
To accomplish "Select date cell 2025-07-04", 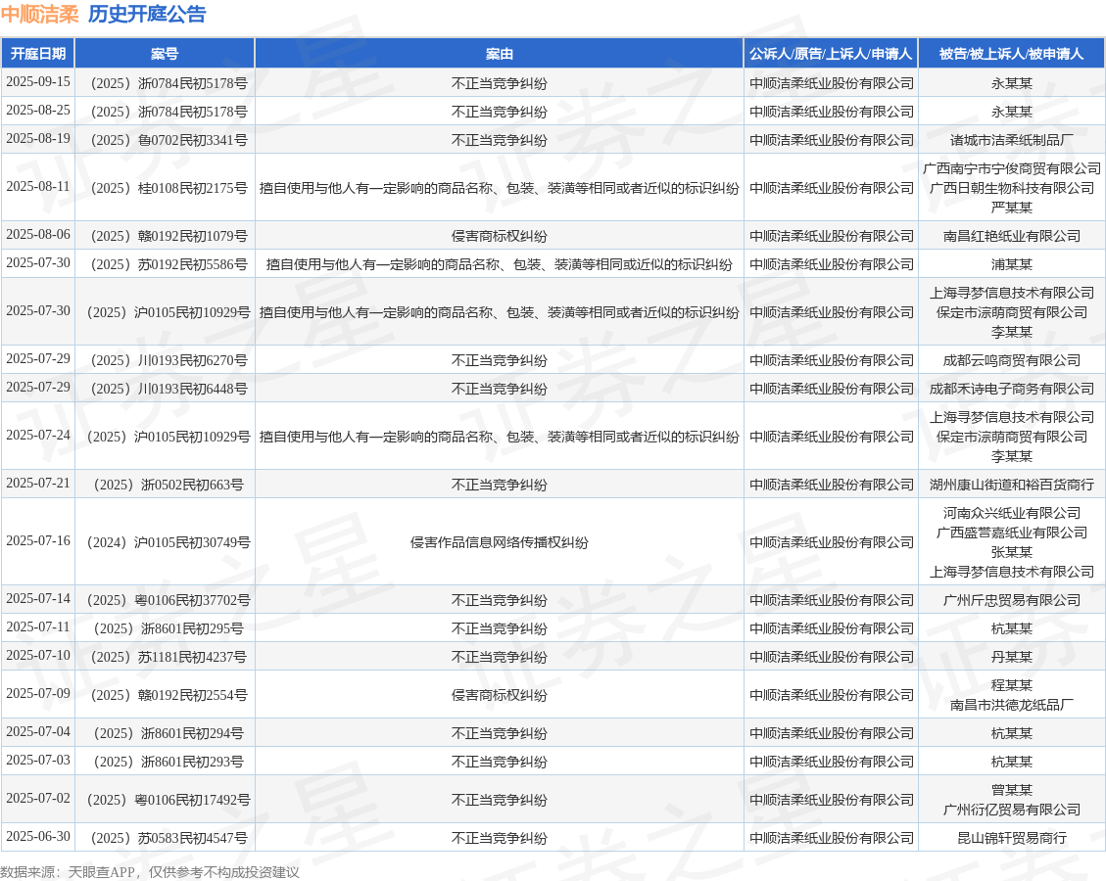I will point(38,732).
